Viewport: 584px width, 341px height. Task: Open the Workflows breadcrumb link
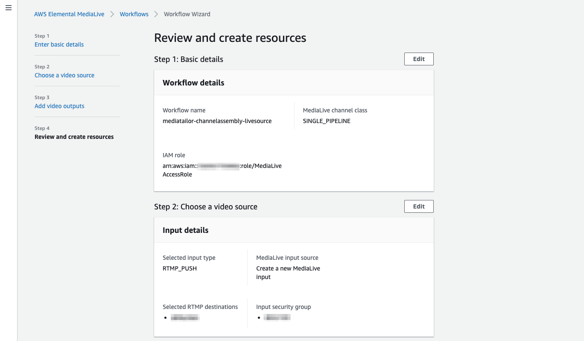134,14
